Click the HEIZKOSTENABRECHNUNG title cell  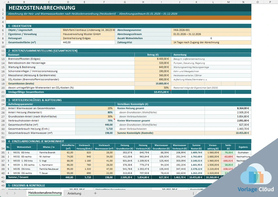[x=129, y=8]
